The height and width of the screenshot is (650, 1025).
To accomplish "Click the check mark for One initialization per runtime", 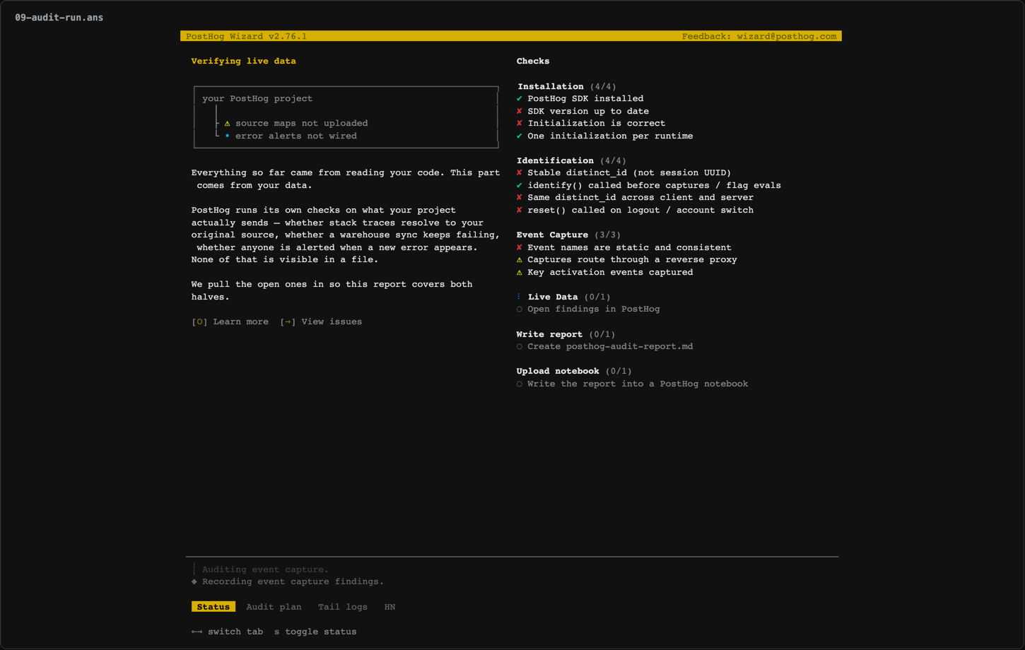I will tap(520, 136).
